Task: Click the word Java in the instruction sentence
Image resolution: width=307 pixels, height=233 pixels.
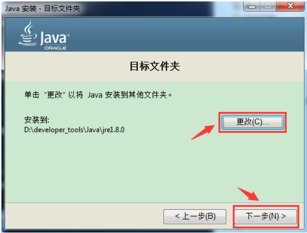Action: (x=95, y=95)
